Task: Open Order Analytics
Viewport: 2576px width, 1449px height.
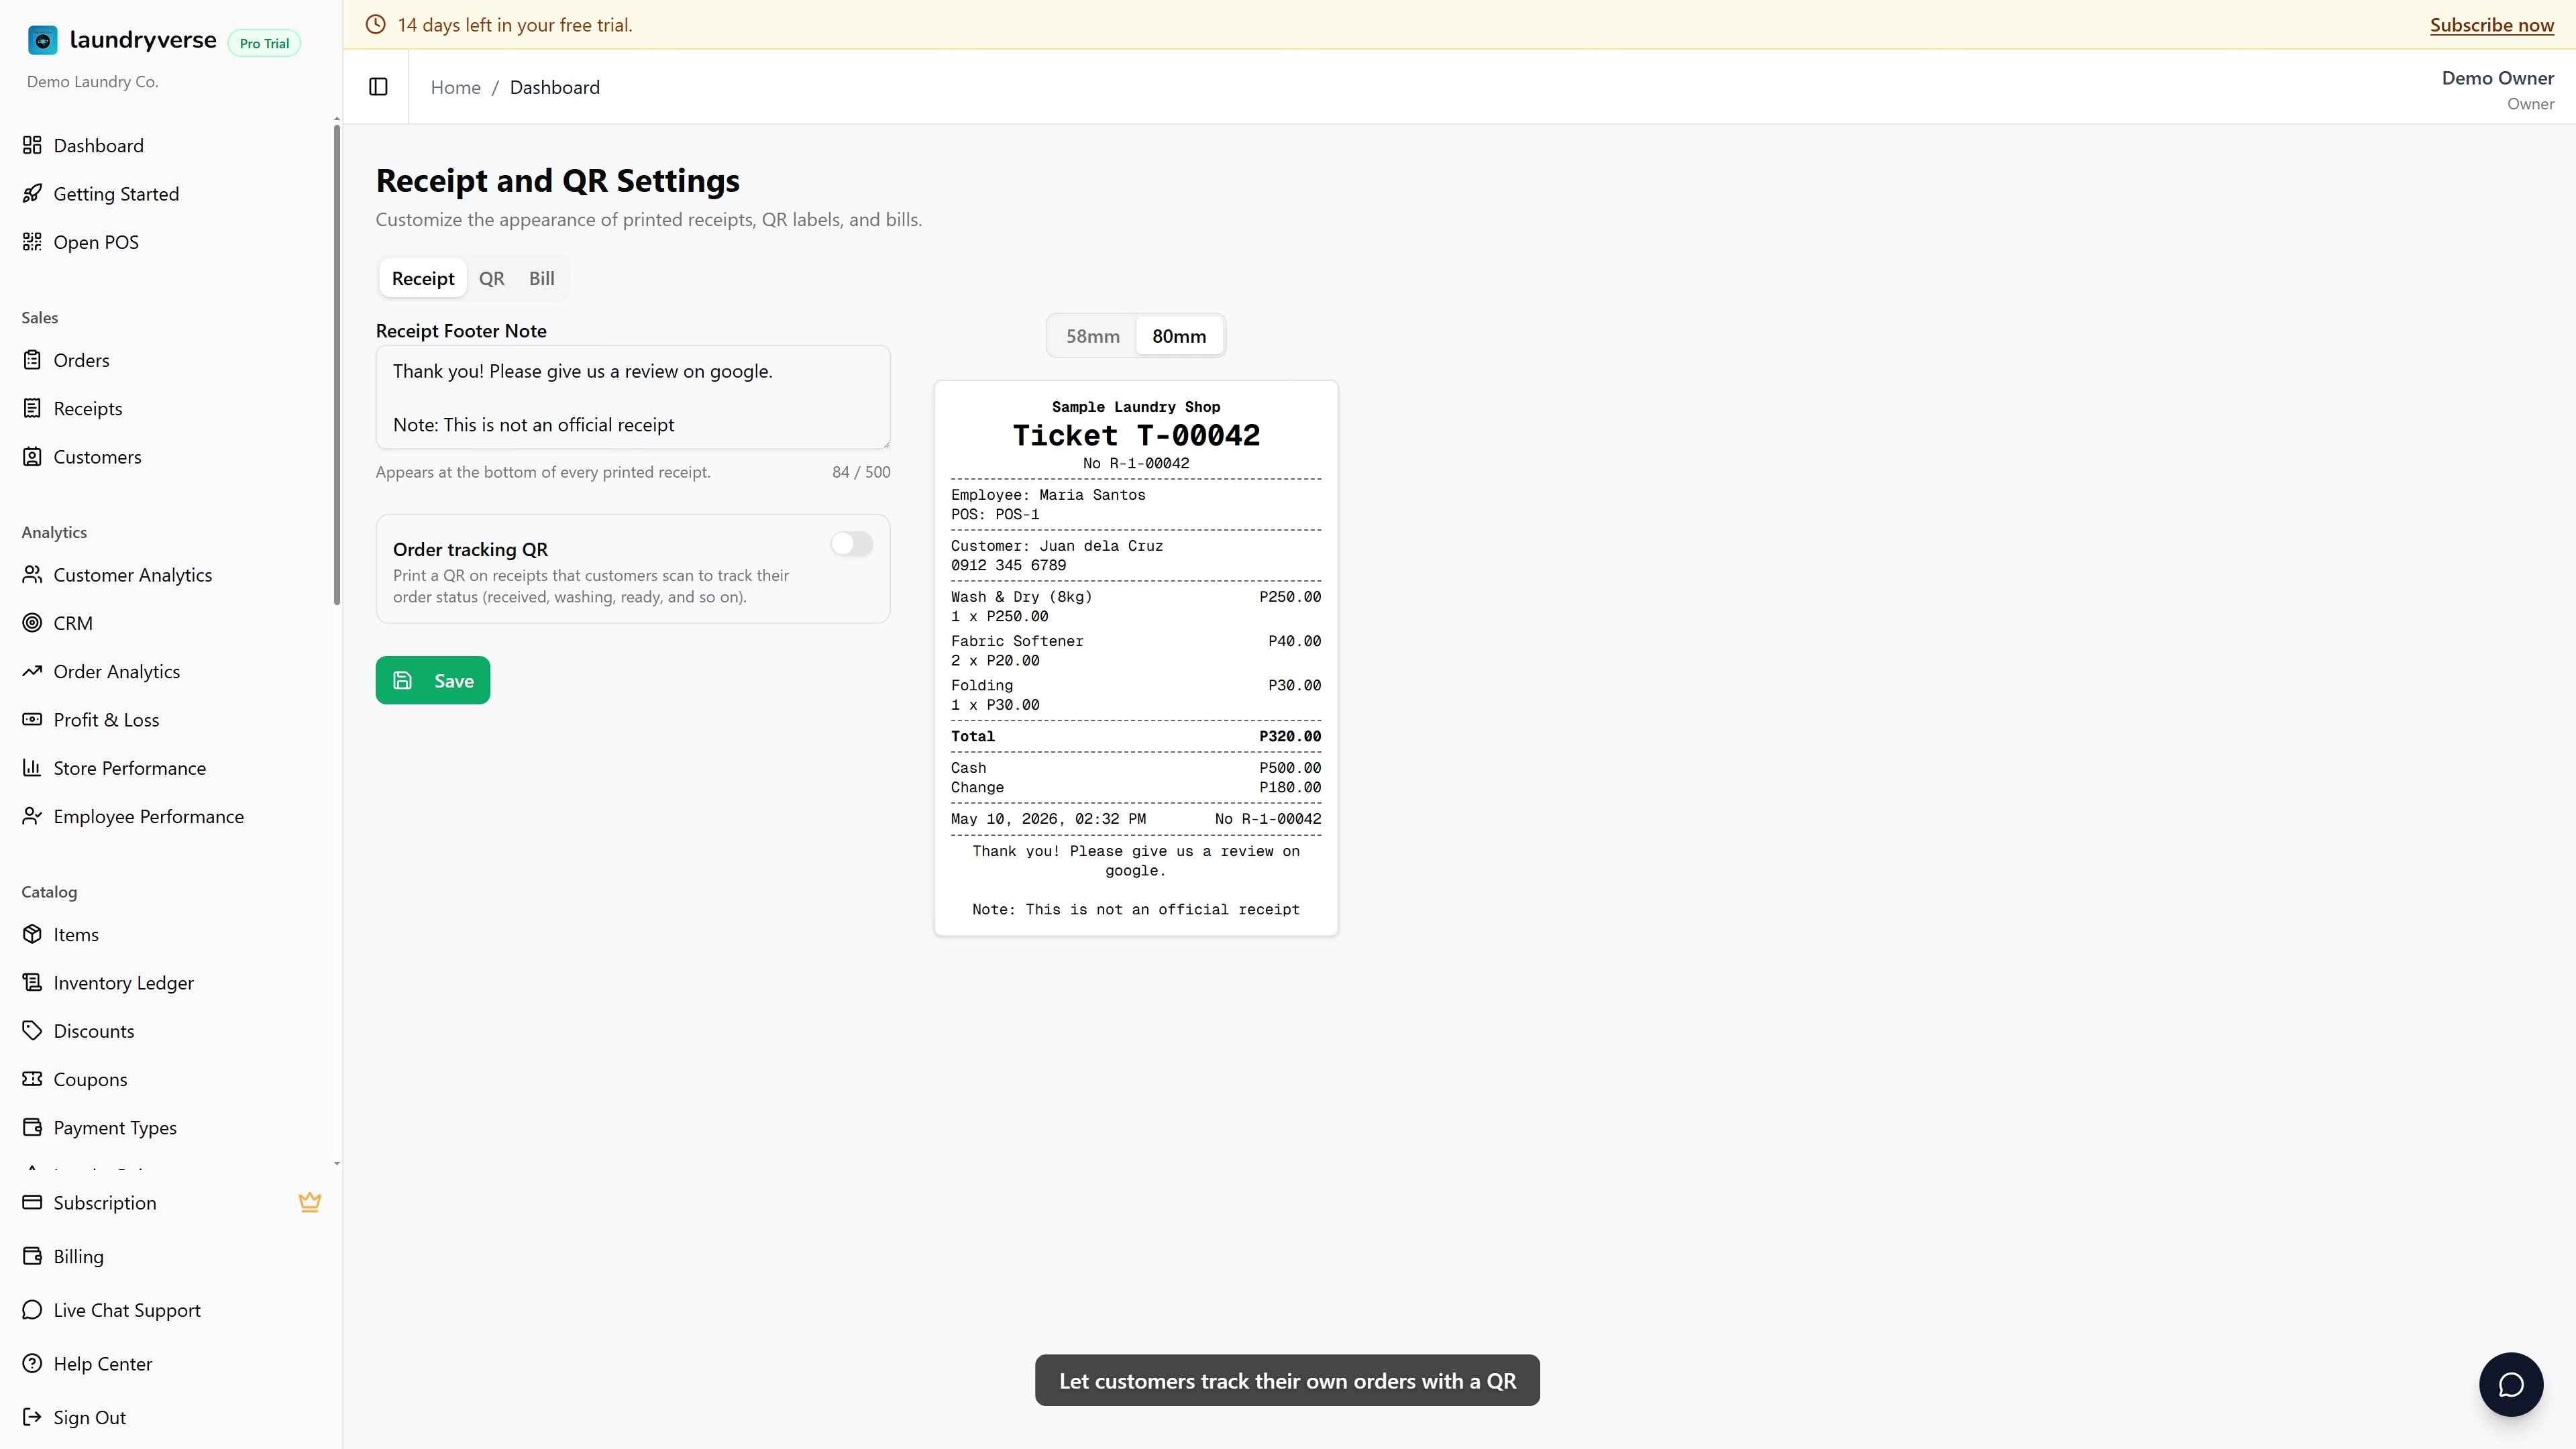Action: [116, 671]
